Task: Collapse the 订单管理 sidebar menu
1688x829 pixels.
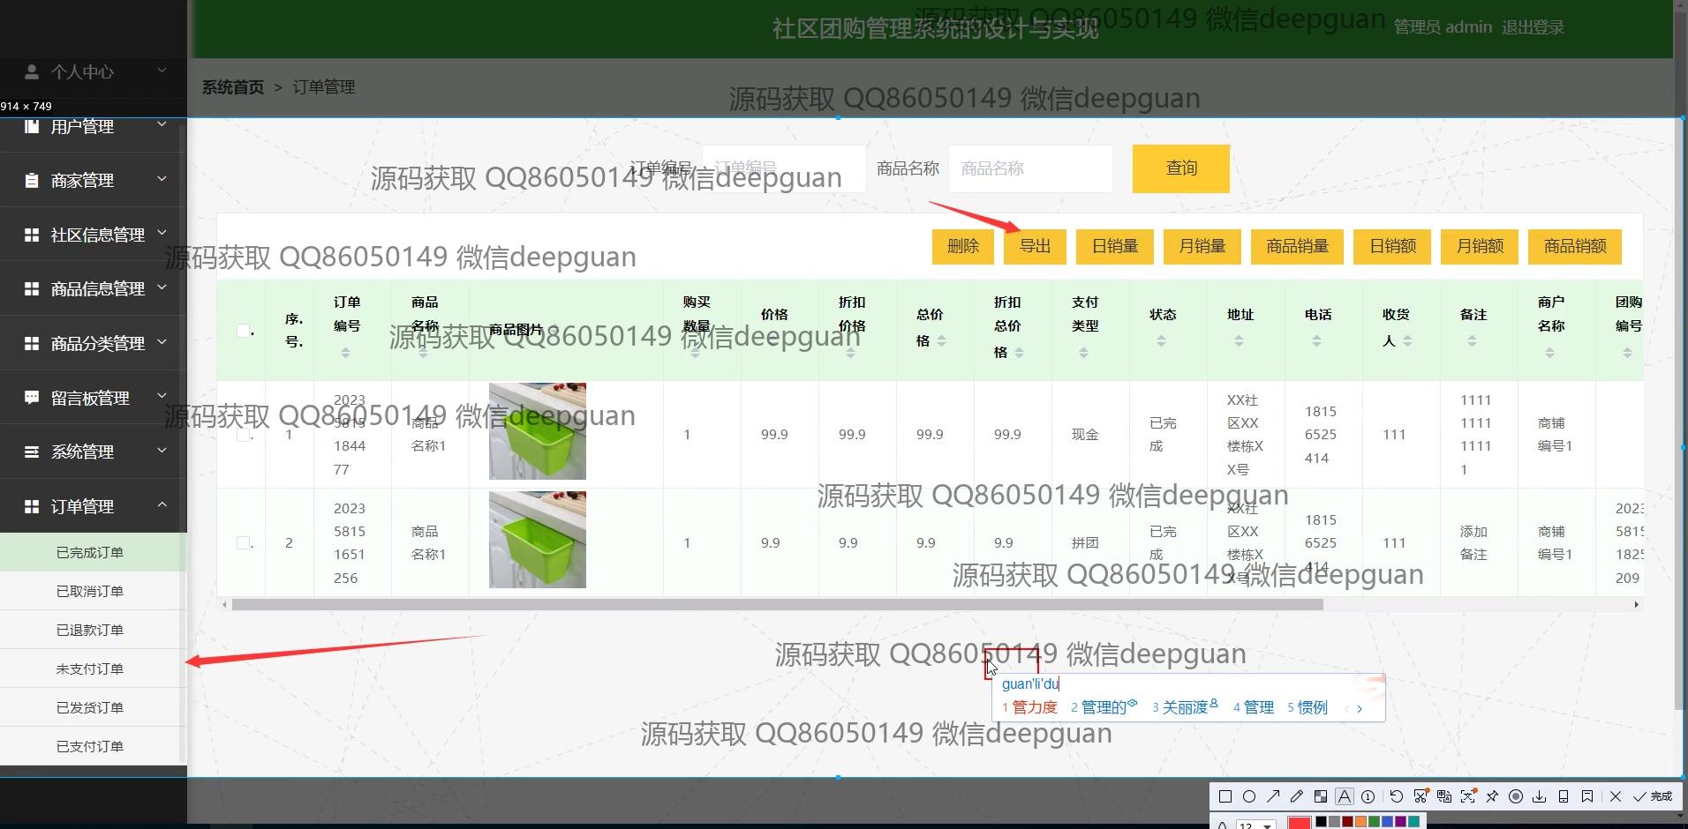Action: tap(94, 506)
